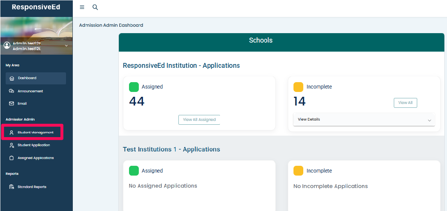Screen dimensions: 447x211
Task: Click the Dashboard home icon
Action: (12, 78)
